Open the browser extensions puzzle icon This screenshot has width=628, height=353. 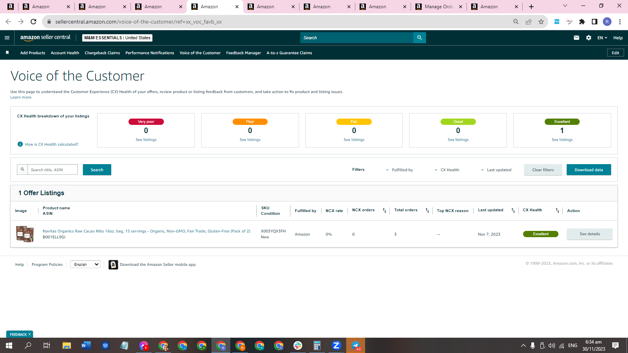click(582, 22)
